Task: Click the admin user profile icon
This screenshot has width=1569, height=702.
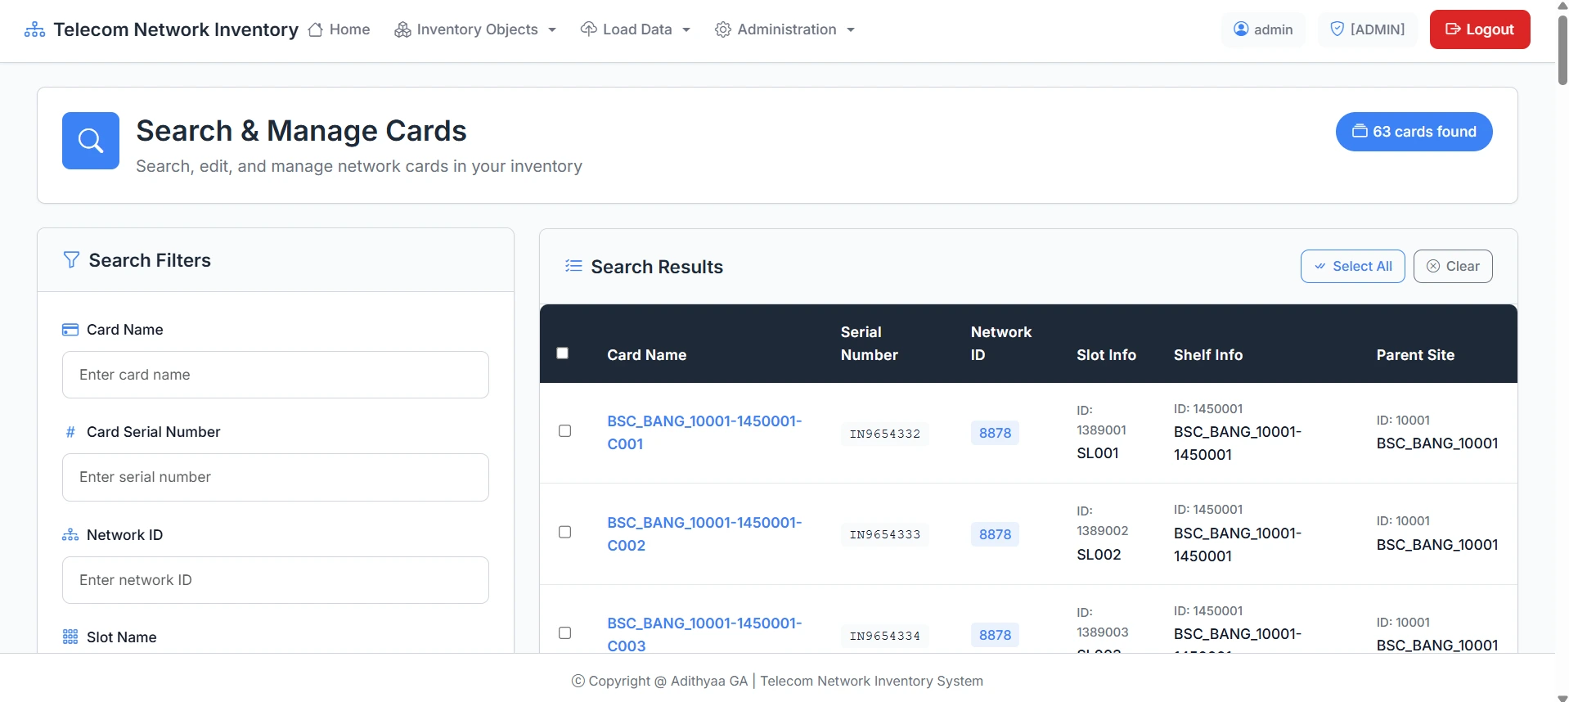Action: tap(1240, 29)
